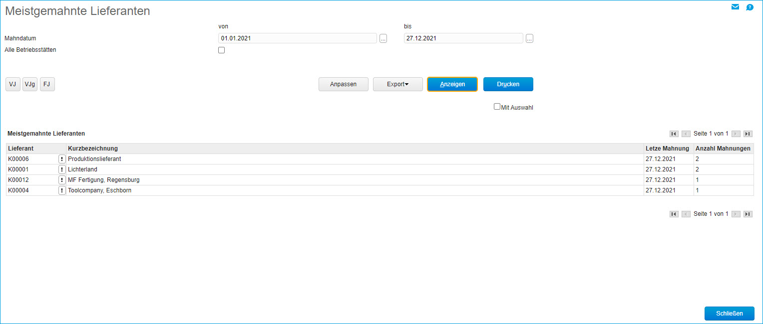Viewport: 763px width, 324px height.
Task: Click the VJ quick date button
Action: click(12, 84)
